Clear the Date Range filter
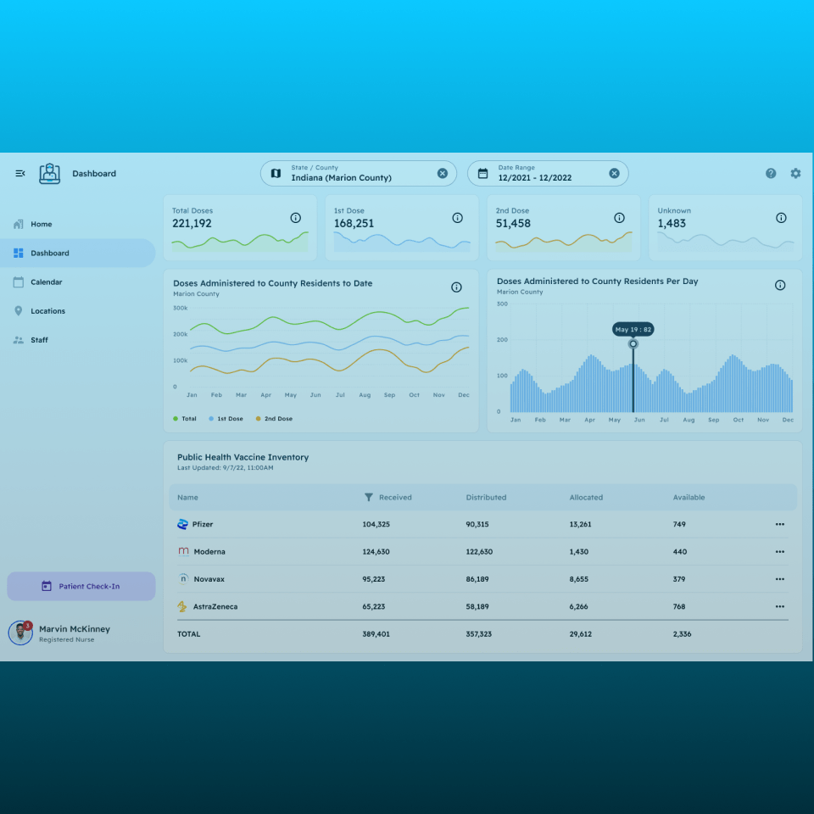 coord(614,174)
